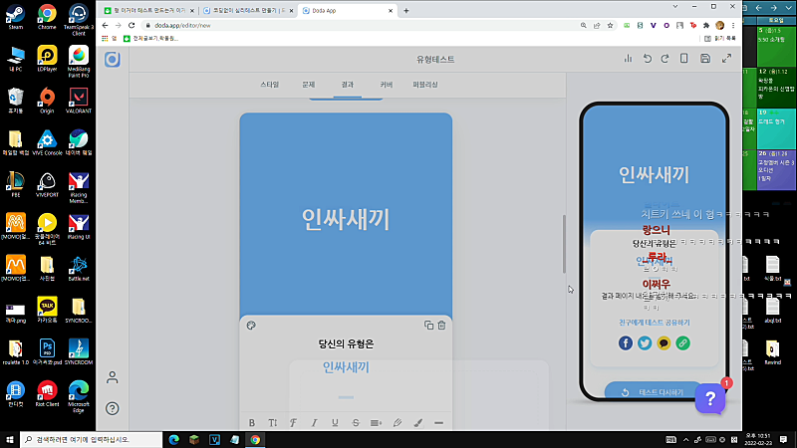Switch to the 스타일 tab
Screen dimensions: 797x448
[269, 85]
